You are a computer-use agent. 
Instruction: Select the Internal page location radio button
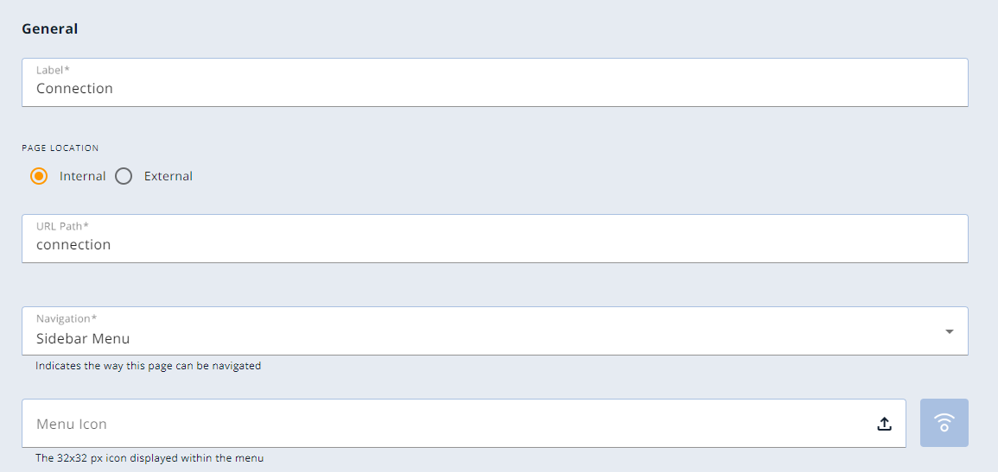coord(39,176)
